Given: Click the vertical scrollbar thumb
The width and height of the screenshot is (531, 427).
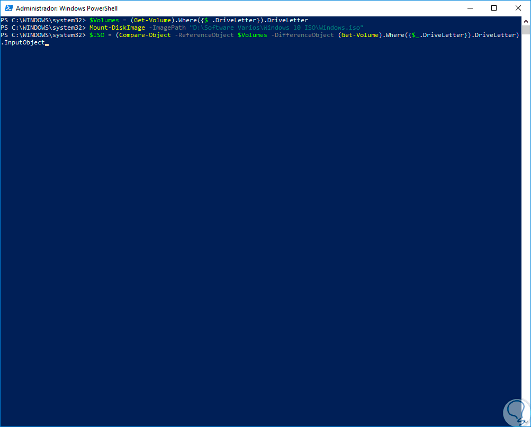Looking at the screenshot, I should (526, 30).
